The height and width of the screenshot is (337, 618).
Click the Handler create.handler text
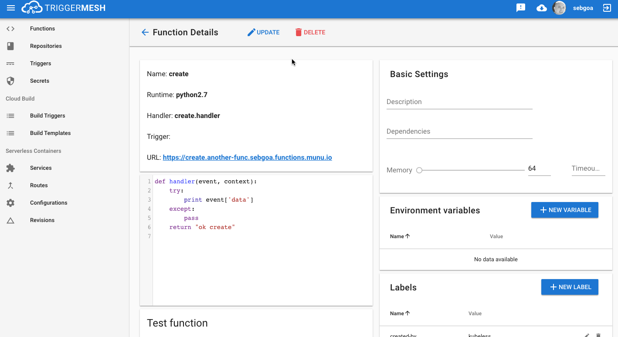click(183, 116)
